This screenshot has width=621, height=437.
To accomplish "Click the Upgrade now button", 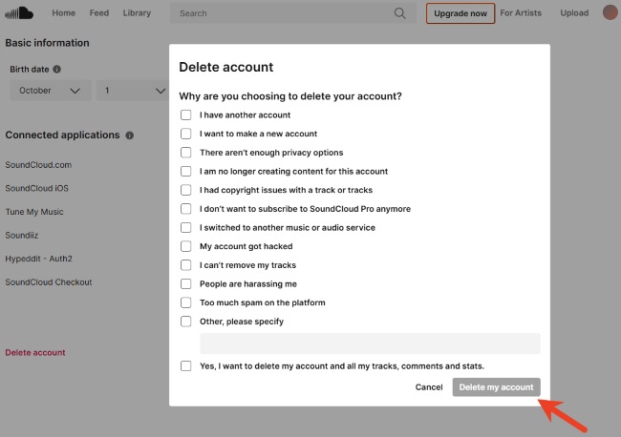I will (x=460, y=13).
